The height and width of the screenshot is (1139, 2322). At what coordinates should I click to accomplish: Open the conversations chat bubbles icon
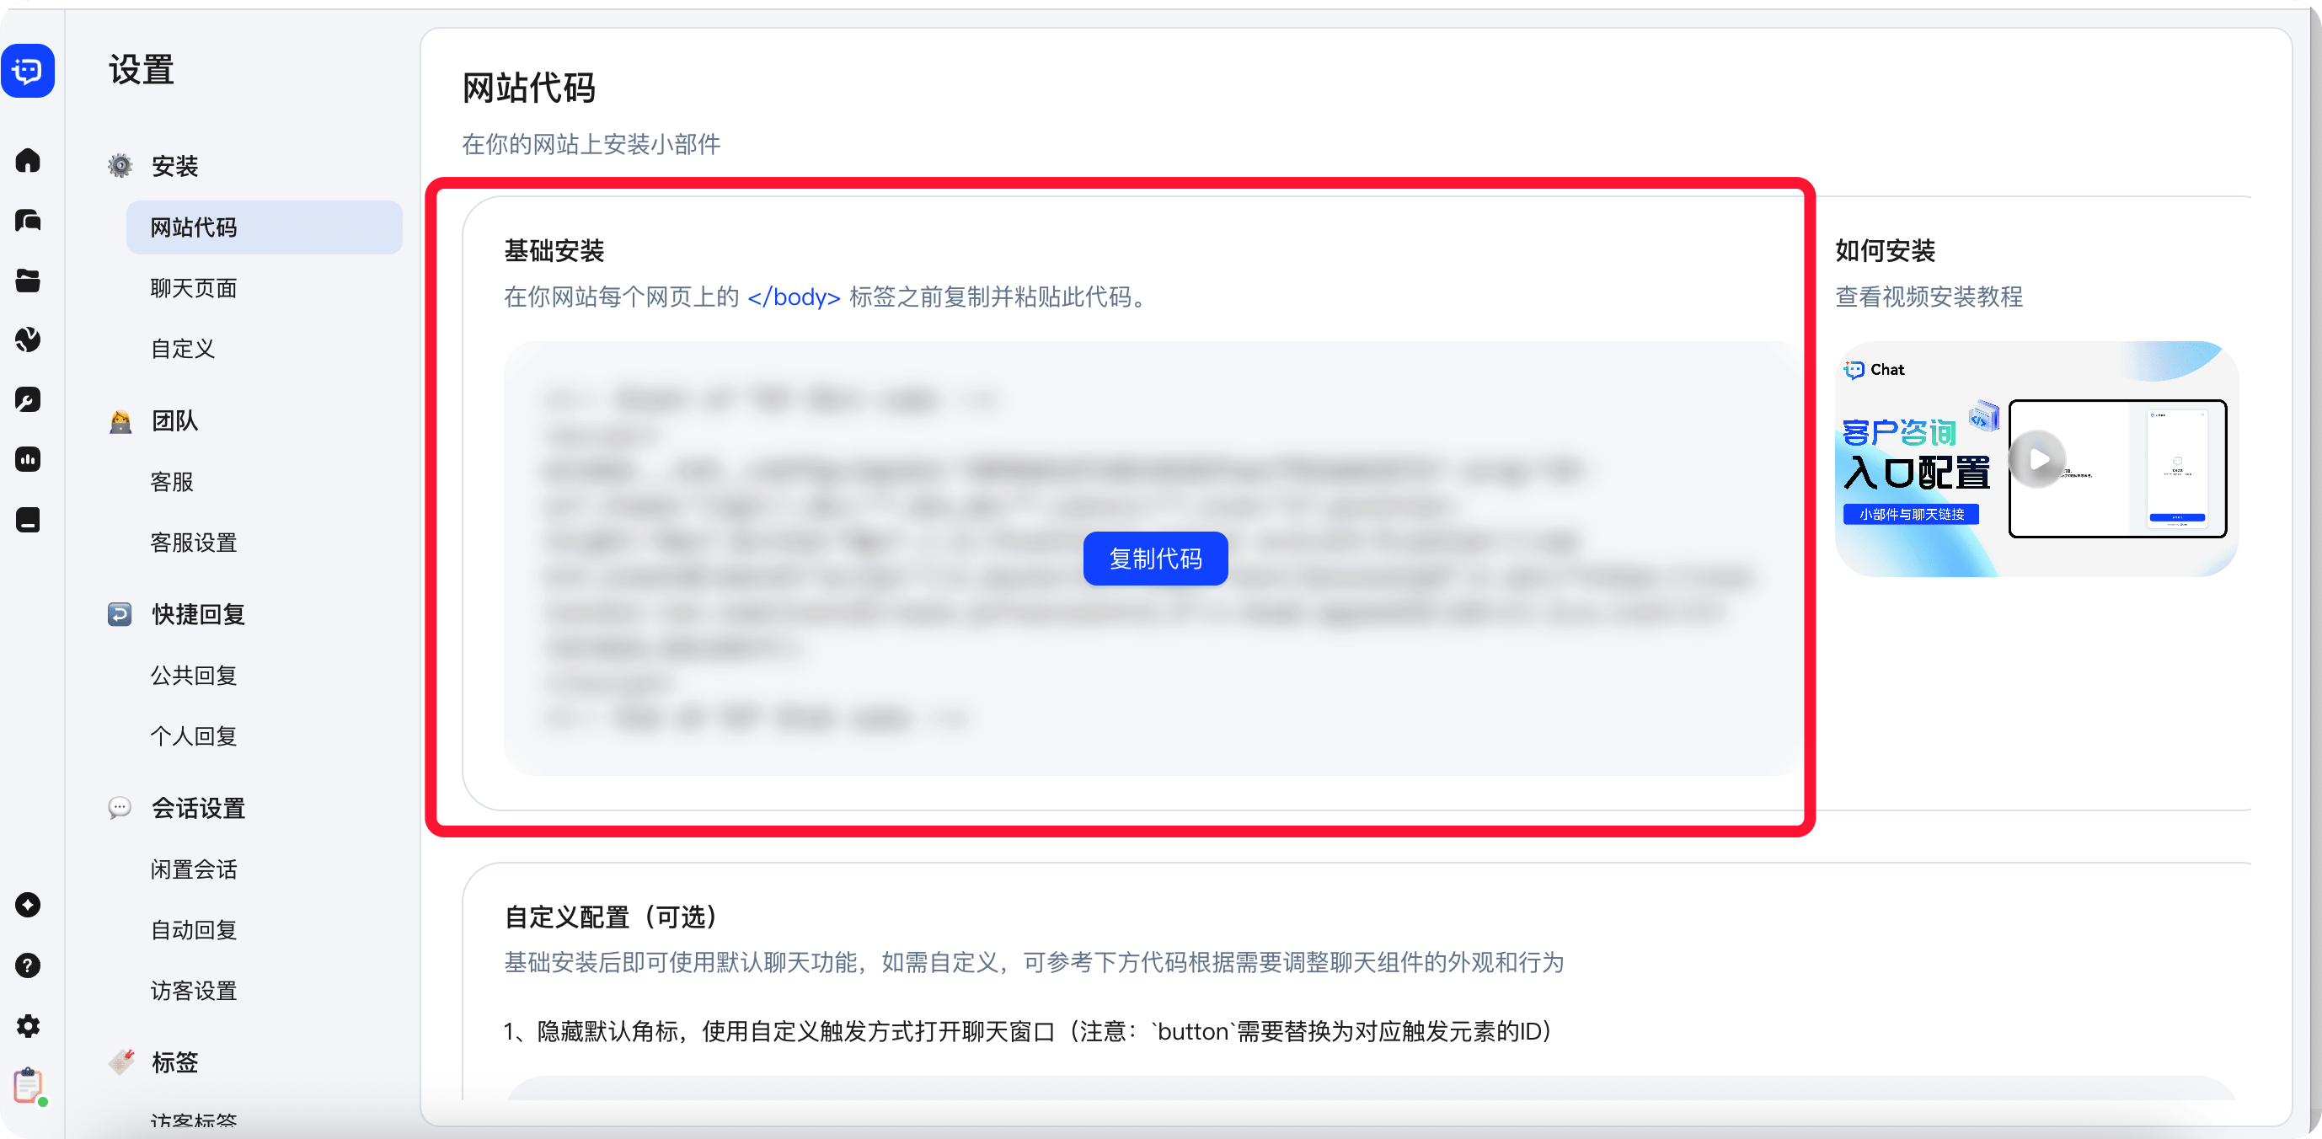(x=28, y=220)
